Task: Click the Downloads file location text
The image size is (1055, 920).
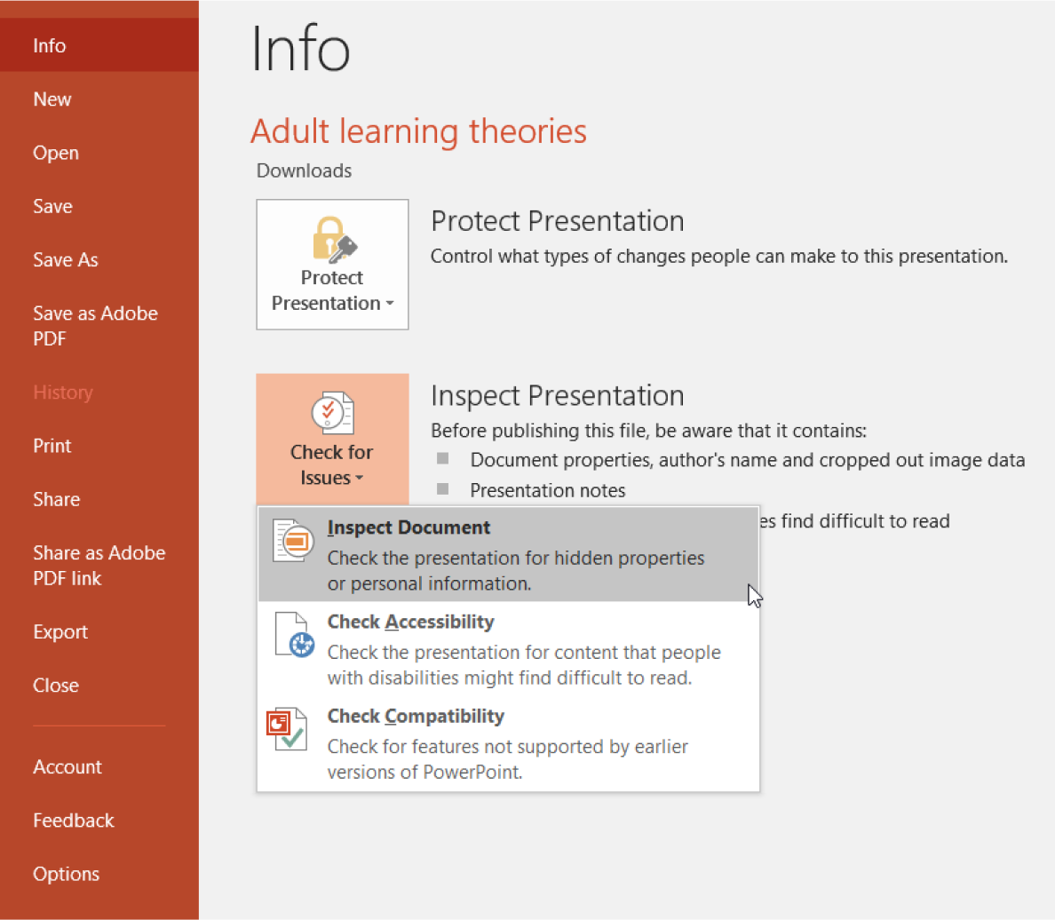Action: tap(304, 171)
